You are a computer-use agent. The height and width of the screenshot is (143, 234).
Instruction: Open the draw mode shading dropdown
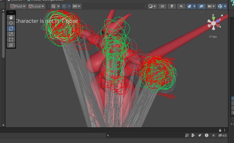152,6
